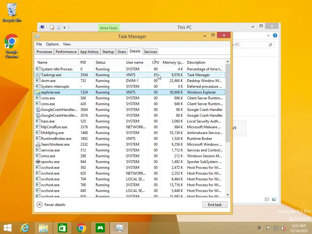Open the View menu
312x234 pixels.
67,44
